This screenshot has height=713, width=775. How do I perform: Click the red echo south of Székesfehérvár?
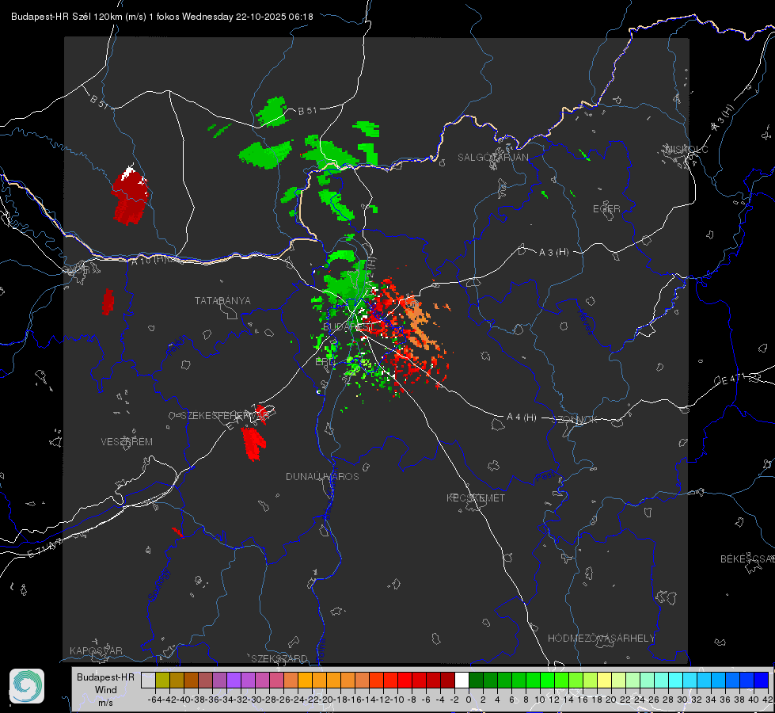[253, 444]
